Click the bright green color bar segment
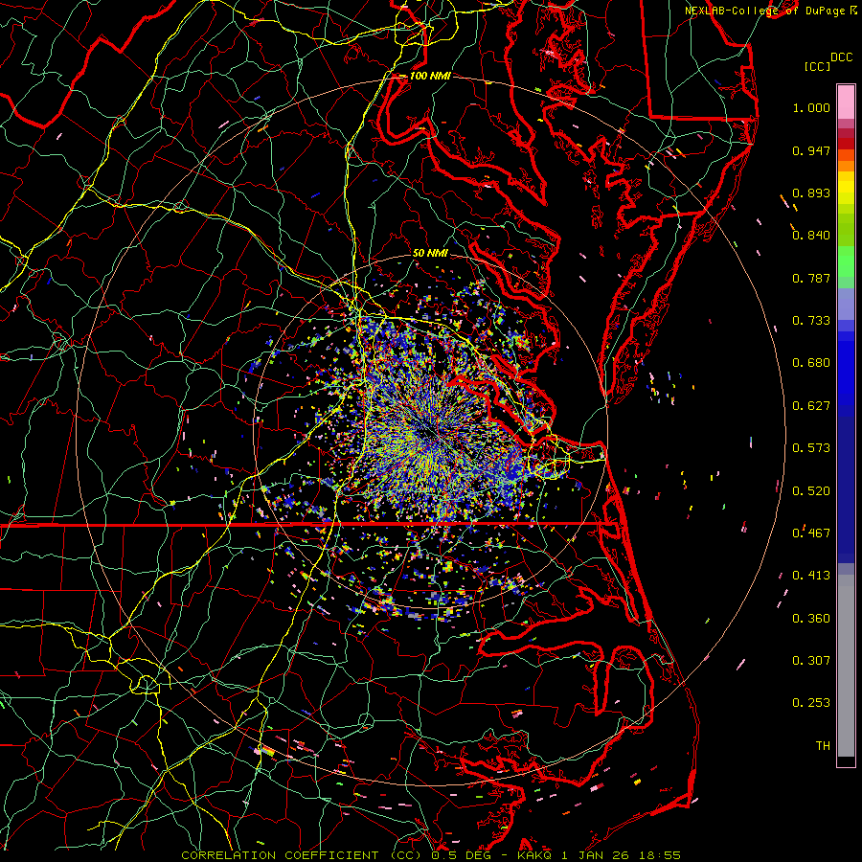This screenshot has height=862, width=862. click(846, 261)
